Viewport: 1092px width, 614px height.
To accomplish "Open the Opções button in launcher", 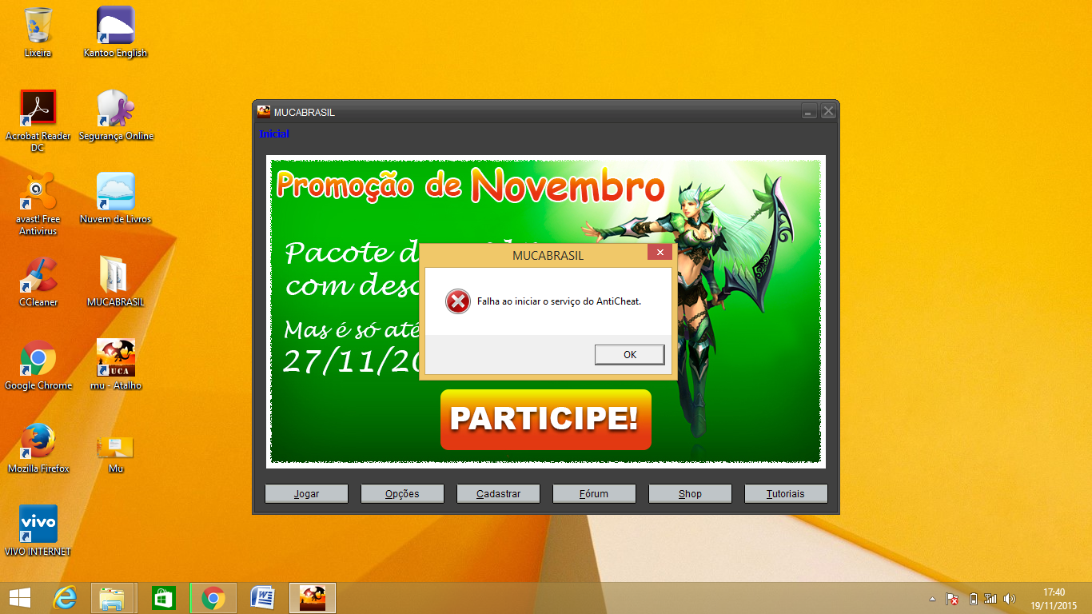I will coord(402,494).
